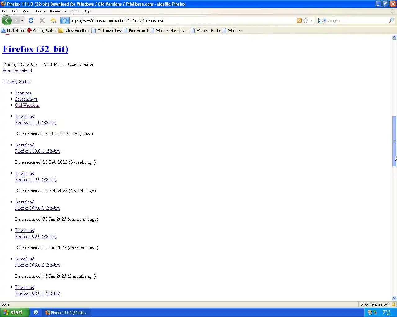This screenshot has height=317, width=397.
Task: Select the Firefox 111.0 taskbar button
Action: 66,313
